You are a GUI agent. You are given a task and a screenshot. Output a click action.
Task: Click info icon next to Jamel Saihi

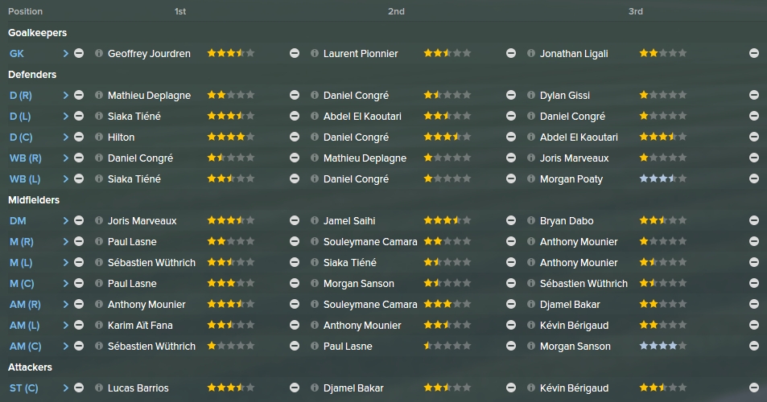[315, 220]
